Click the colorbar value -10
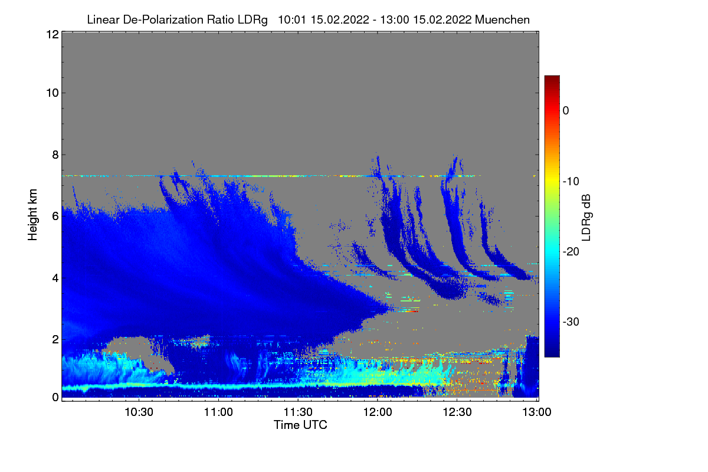 (572, 181)
